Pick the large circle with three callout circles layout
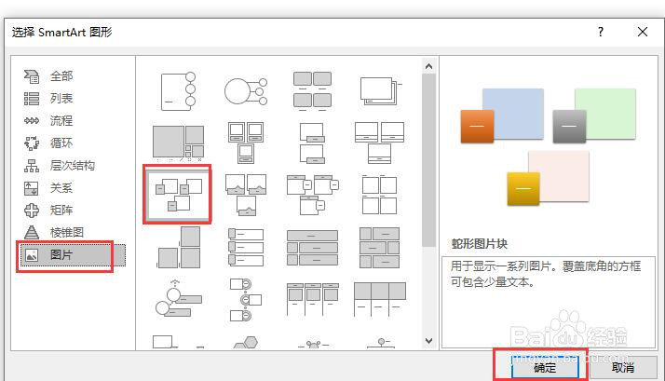The width and height of the screenshot is (665, 381). point(246,91)
